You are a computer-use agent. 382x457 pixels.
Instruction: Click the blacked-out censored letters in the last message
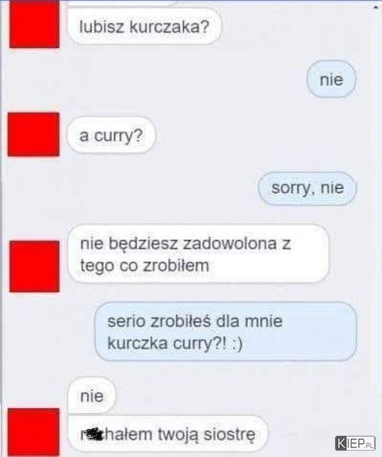pyautogui.click(x=93, y=433)
